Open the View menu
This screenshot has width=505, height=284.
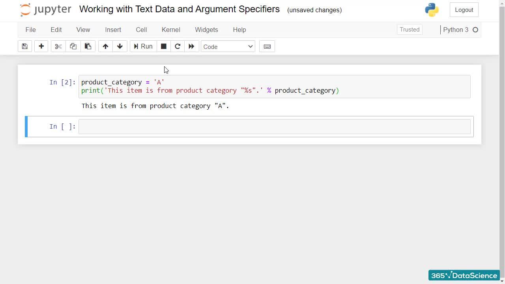click(x=83, y=30)
